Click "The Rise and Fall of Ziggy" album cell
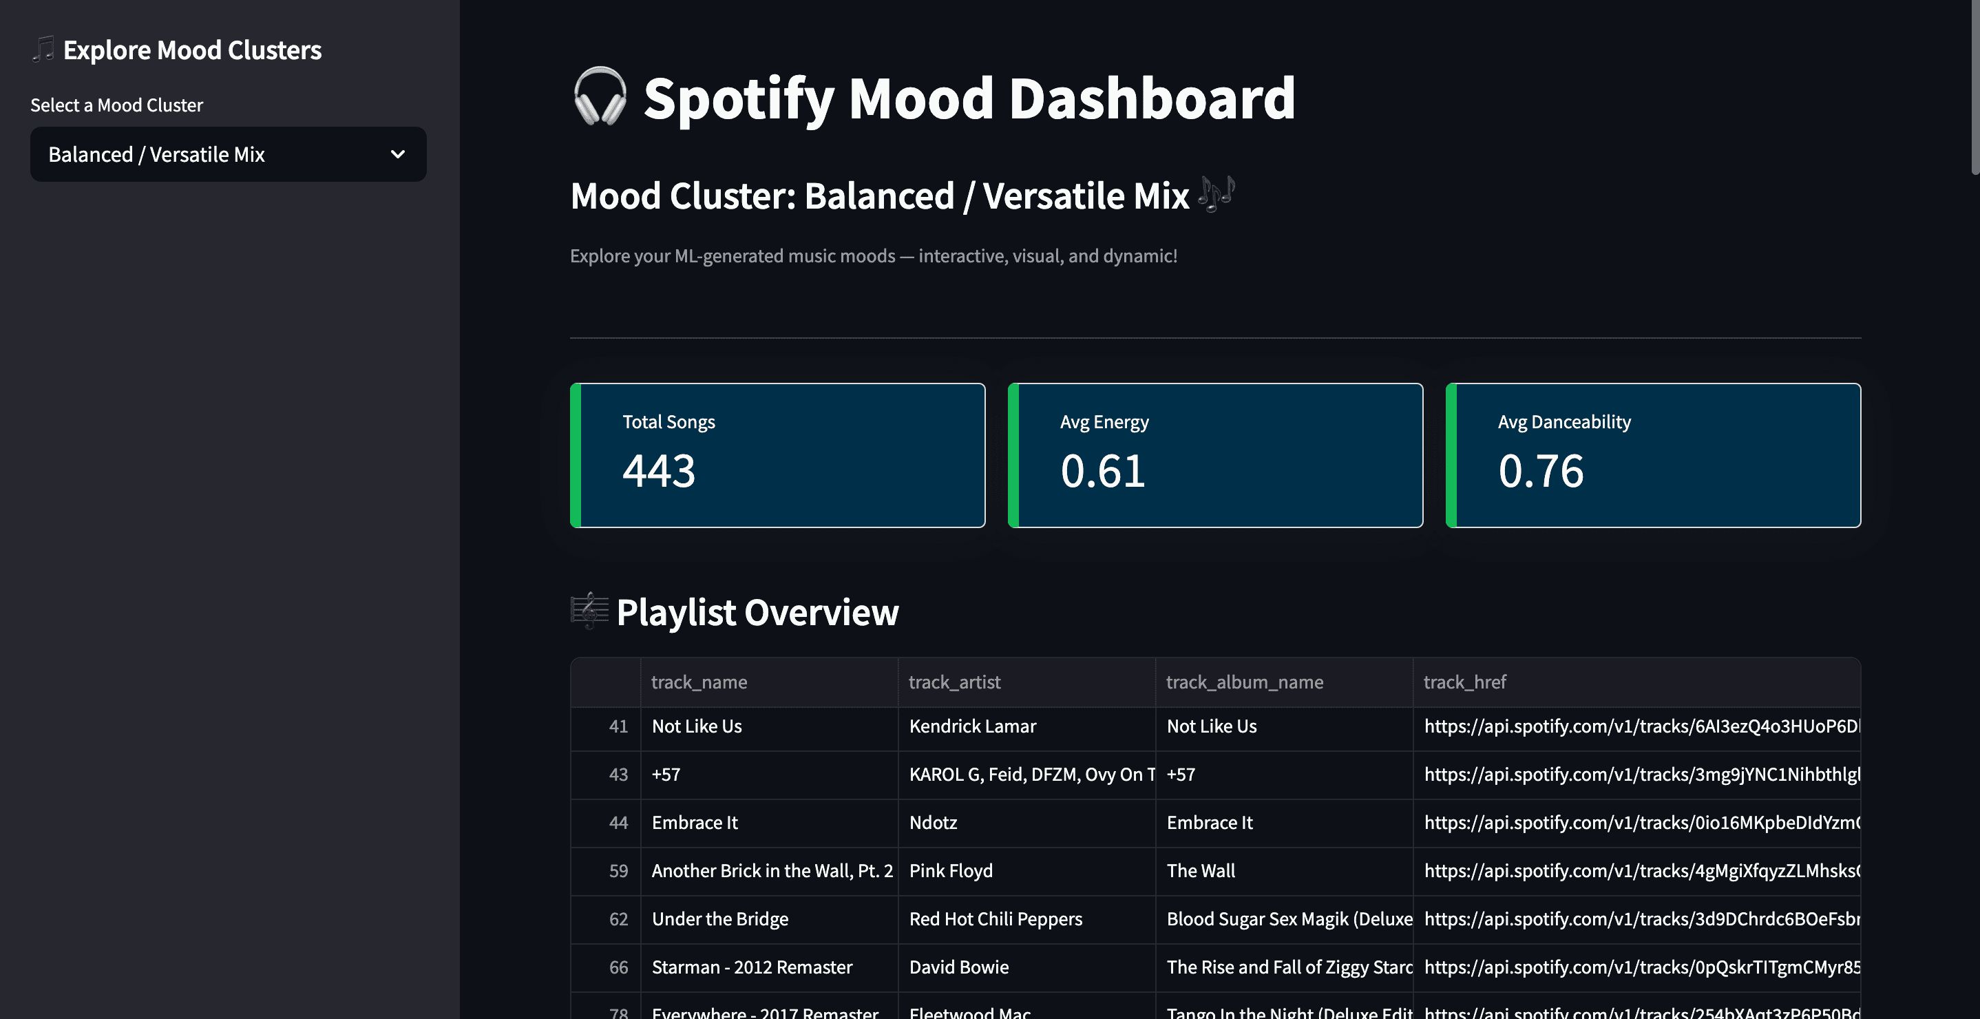This screenshot has height=1019, width=1980. coord(1285,967)
